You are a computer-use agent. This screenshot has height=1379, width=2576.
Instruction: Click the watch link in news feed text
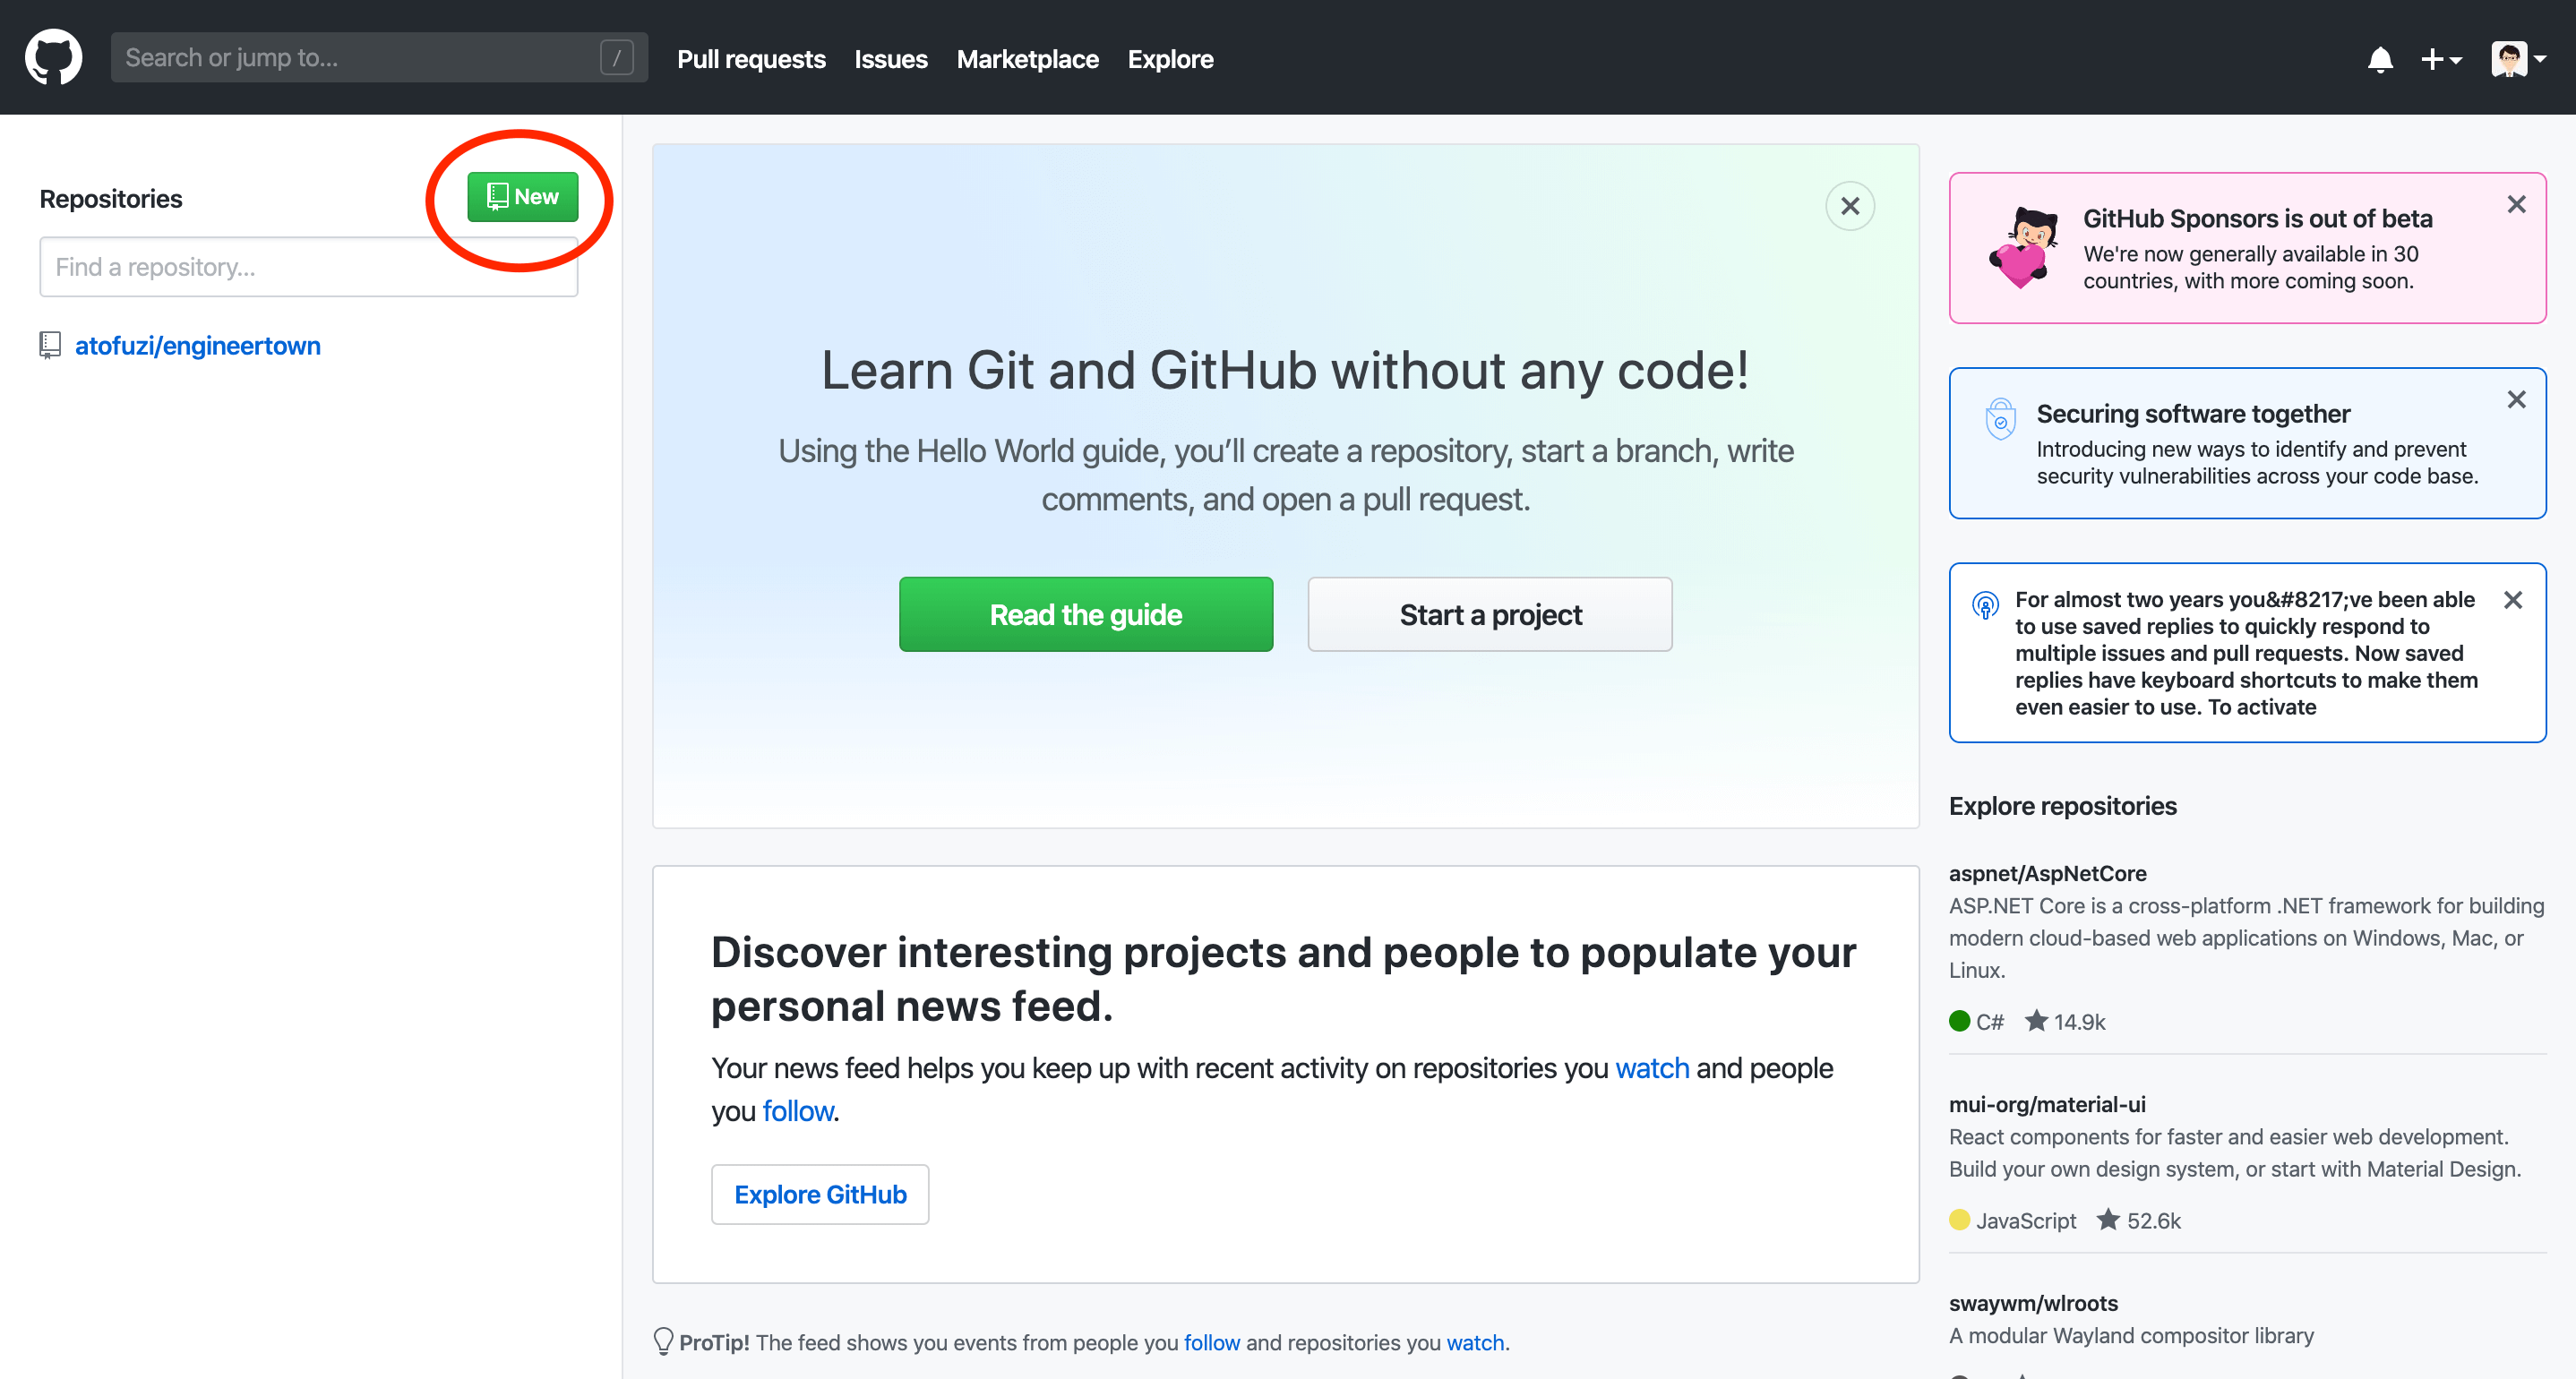point(1652,1068)
